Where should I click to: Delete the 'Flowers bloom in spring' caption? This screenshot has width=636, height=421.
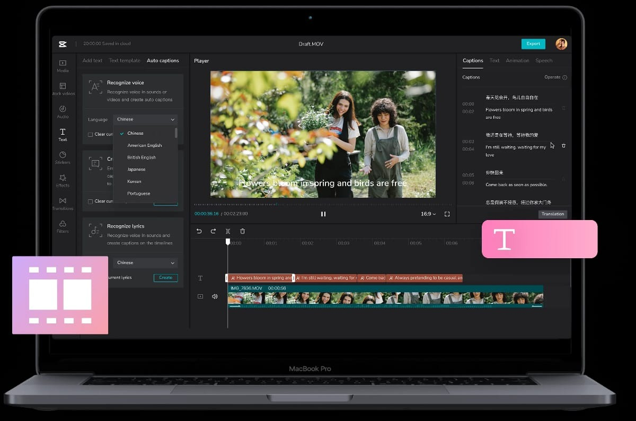[563, 108]
